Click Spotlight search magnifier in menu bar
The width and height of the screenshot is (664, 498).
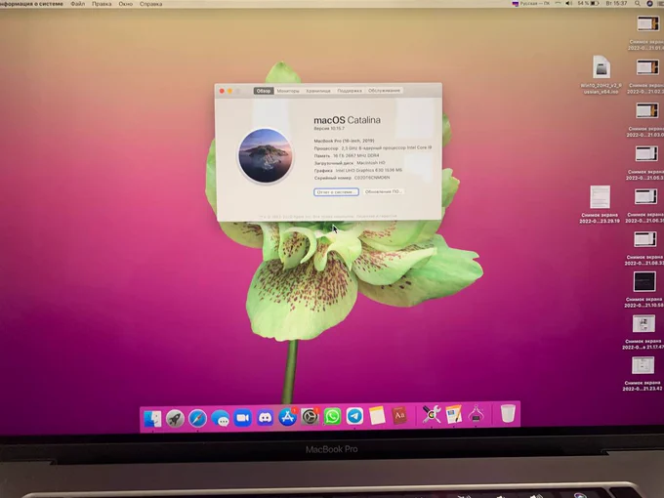tap(638, 3)
